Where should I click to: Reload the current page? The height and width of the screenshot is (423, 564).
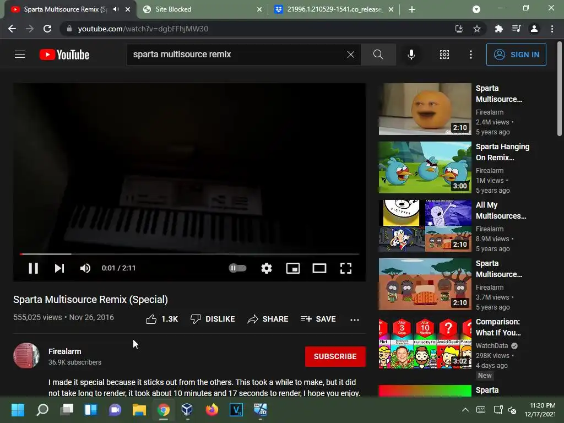[x=47, y=29]
